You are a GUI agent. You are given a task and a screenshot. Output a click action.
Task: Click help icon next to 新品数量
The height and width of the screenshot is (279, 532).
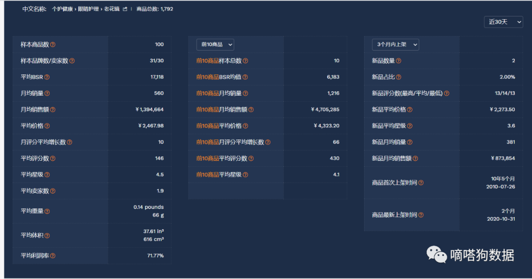tap(399, 61)
